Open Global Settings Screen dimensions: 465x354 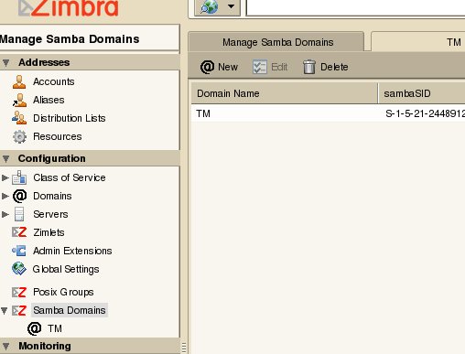coord(66,269)
